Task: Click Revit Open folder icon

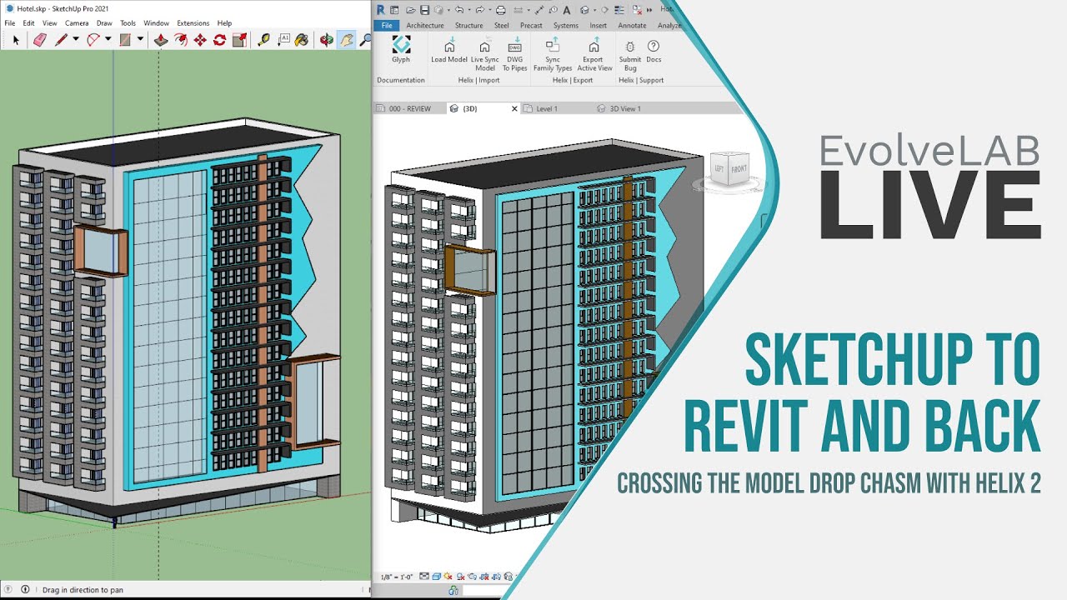Action: [411, 10]
